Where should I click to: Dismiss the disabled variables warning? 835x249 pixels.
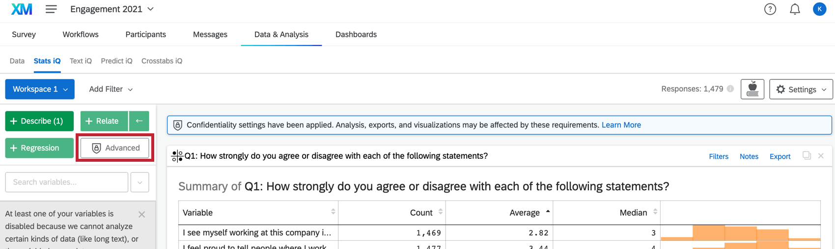click(141, 214)
